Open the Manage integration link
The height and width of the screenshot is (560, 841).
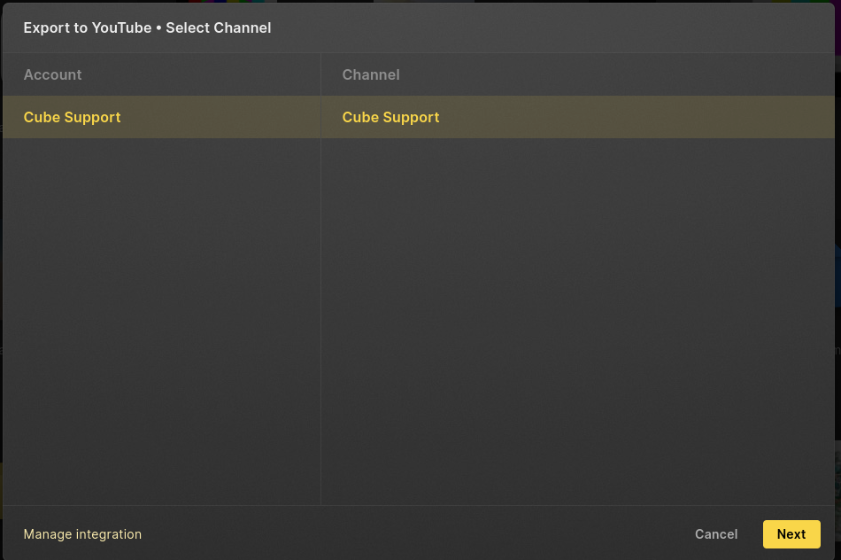click(82, 534)
